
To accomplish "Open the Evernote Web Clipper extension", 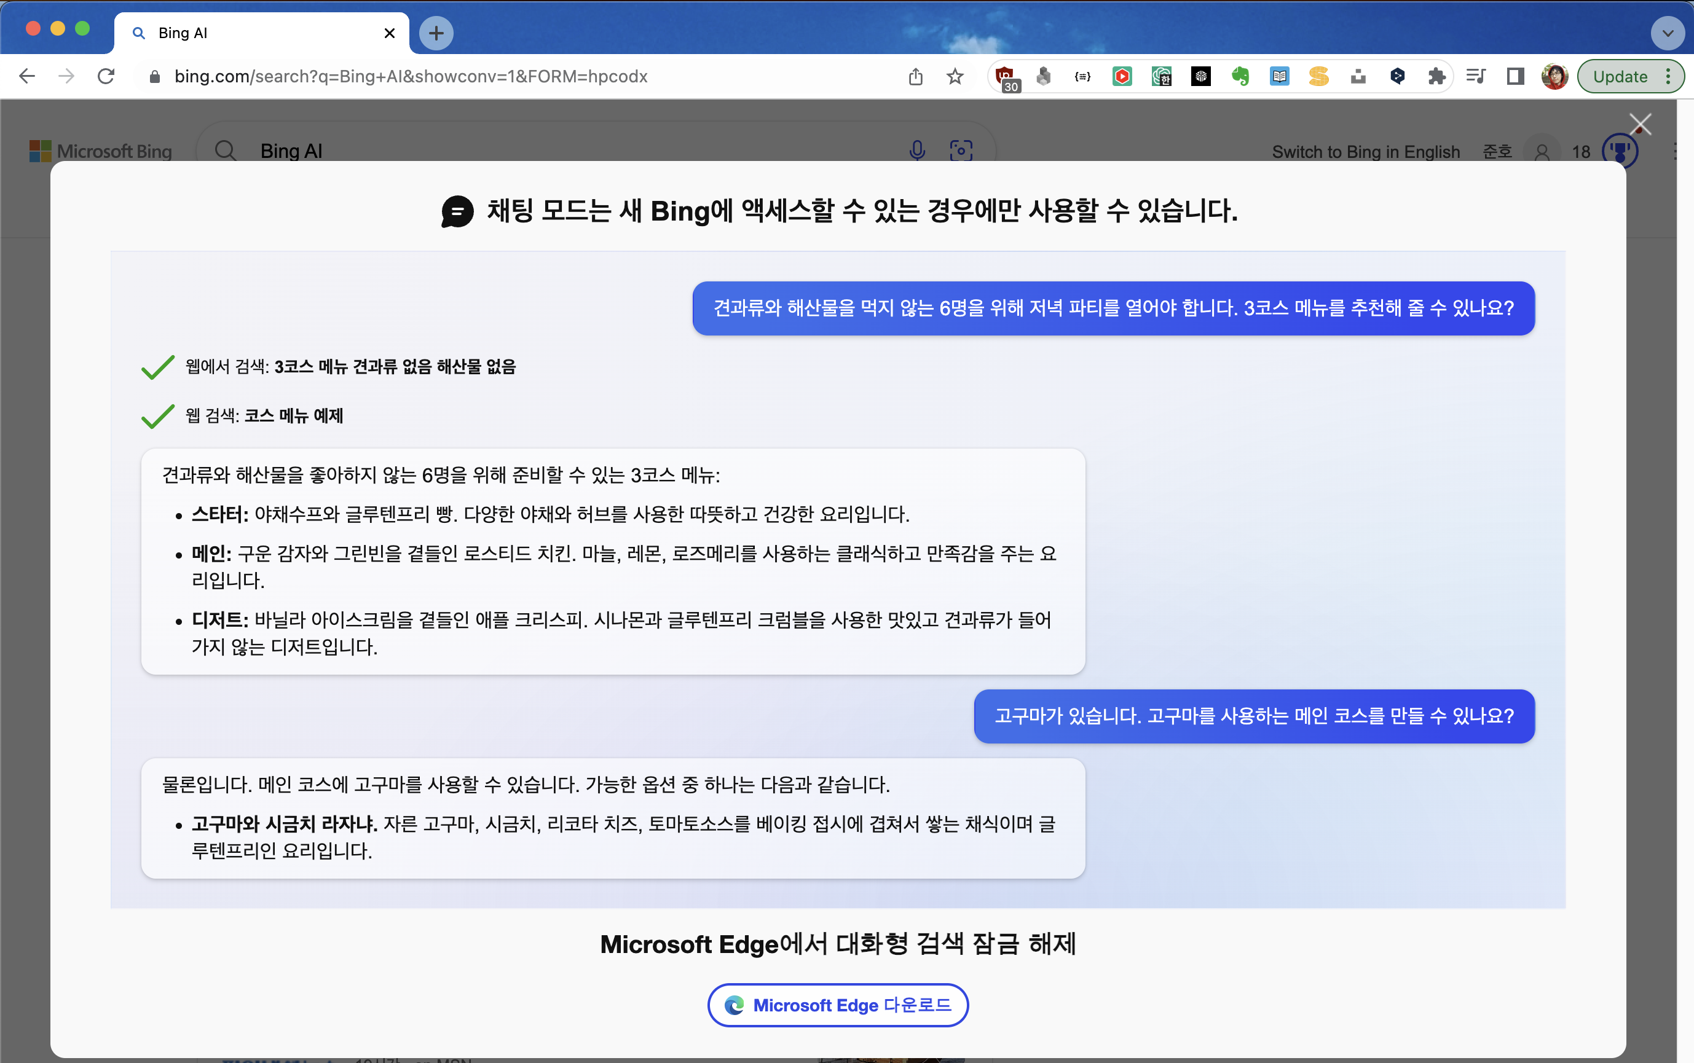I will pyautogui.click(x=1240, y=76).
